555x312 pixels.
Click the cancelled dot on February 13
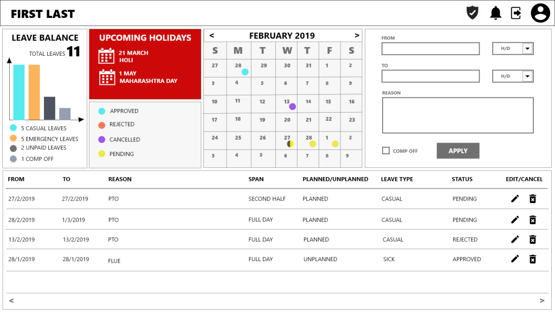(x=292, y=107)
